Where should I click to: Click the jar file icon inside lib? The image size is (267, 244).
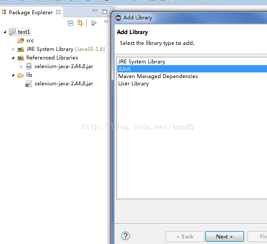click(x=29, y=84)
